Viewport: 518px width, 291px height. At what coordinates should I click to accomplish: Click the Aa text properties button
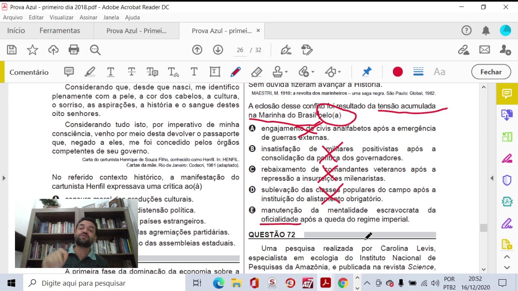point(439,72)
